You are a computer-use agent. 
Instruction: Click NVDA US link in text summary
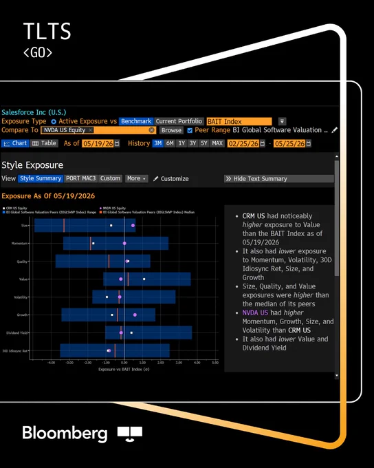click(255, 312)
